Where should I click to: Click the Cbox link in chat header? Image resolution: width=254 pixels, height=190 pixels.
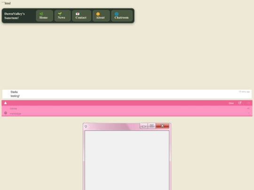click(x=231, y=103)
